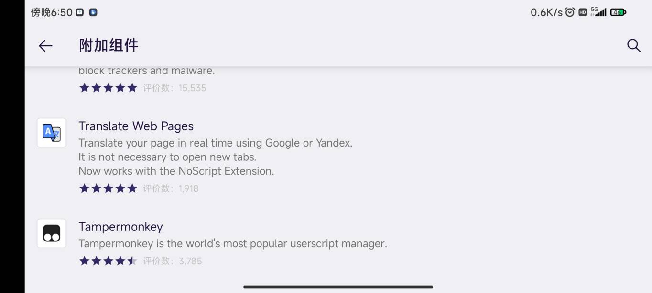Open the Translate Web Pages title
652x293 pixels.
pyautogui.click(x=136, y=126)
